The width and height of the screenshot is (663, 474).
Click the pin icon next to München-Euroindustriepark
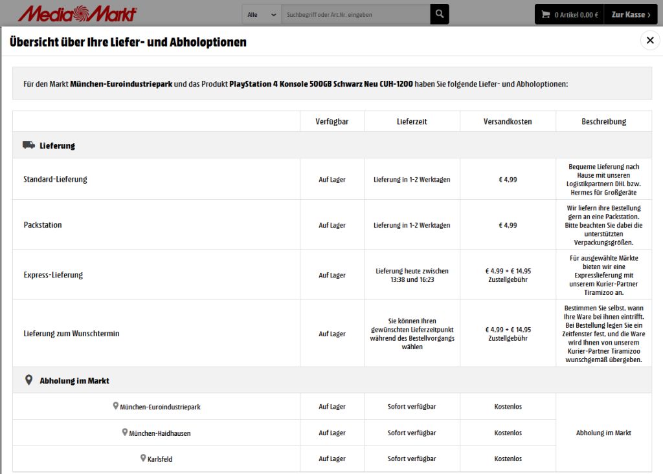[115, 405]
